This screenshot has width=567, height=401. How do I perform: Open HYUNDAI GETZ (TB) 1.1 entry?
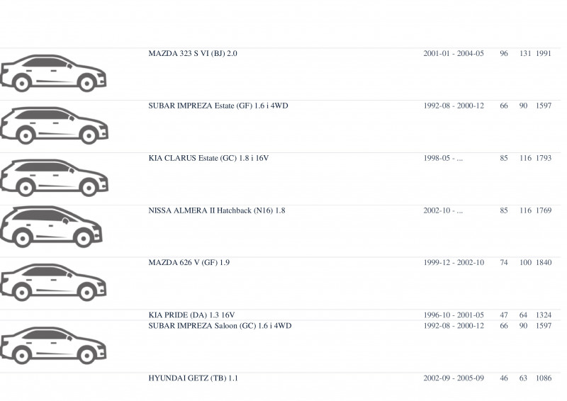193,378
